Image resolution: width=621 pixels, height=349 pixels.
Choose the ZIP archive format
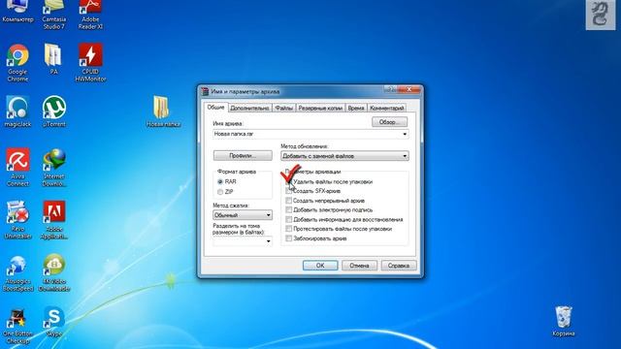pyautogui.click(x=220, y=192)
